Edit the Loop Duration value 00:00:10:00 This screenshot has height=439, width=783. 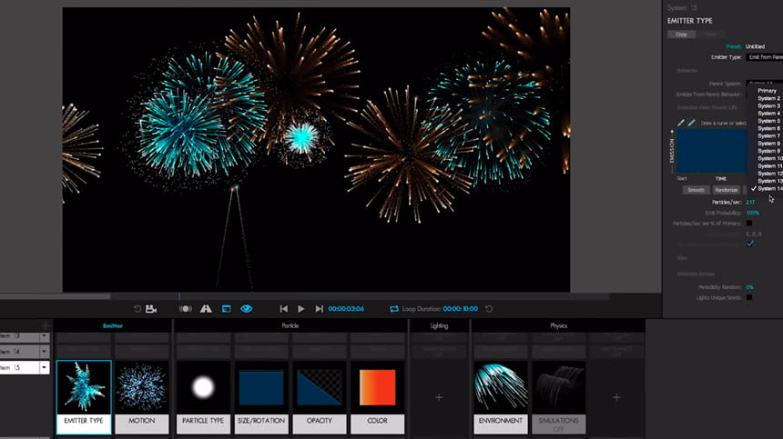[461, 309]
